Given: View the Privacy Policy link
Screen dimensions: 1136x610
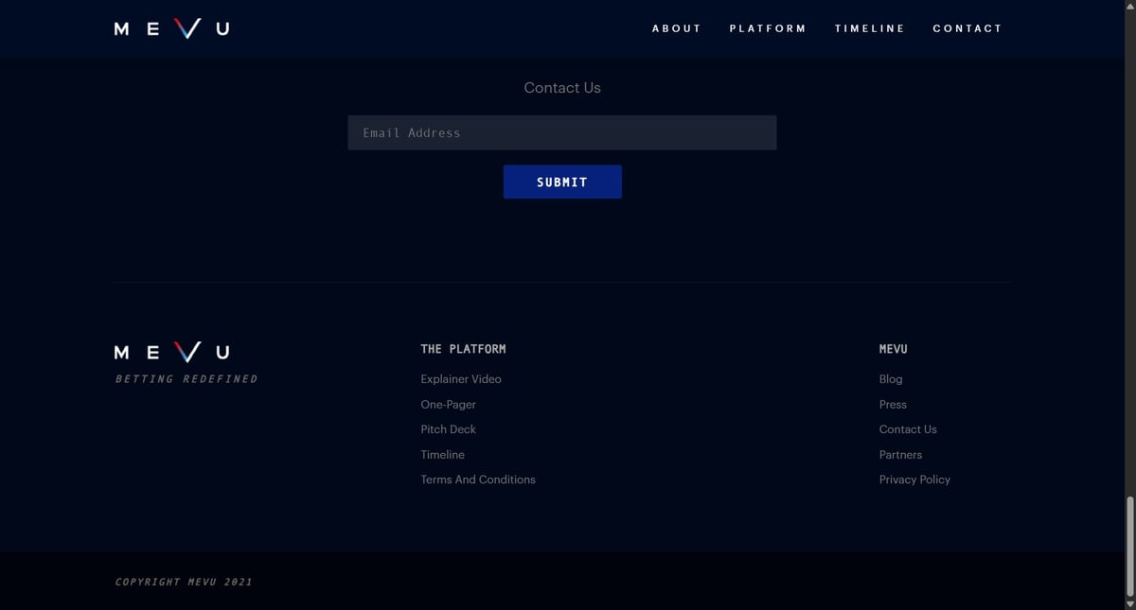Looking at the screenshot, I should (x=914, y=479).
